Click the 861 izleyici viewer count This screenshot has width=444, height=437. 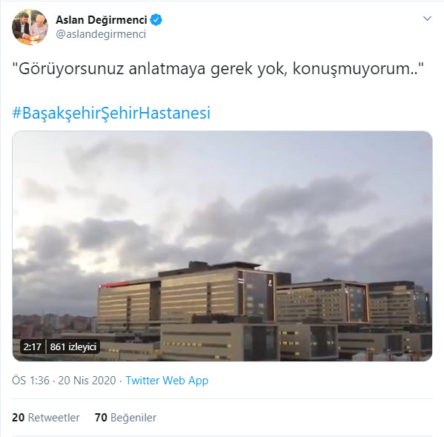(x=73, y=346)
